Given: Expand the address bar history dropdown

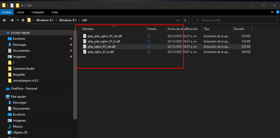Looking at the screenshot, I should click(x=178, y=20).
